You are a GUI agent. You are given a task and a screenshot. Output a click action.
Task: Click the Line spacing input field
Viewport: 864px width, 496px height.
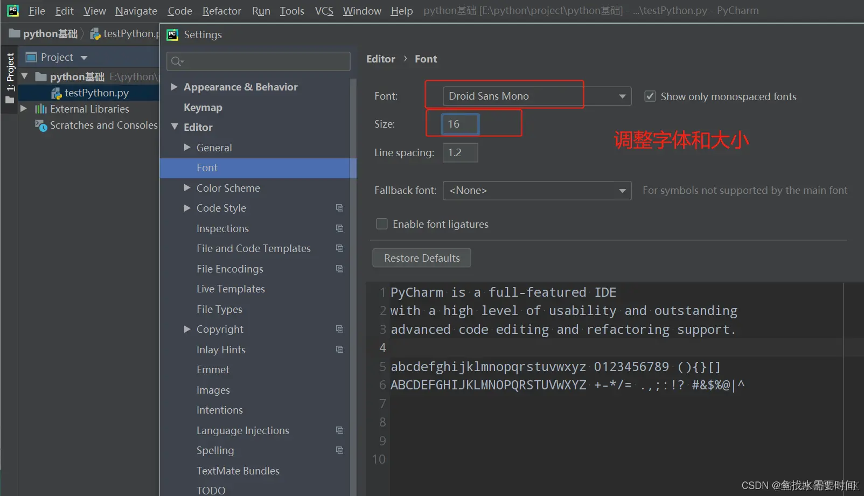coord(460,153)
